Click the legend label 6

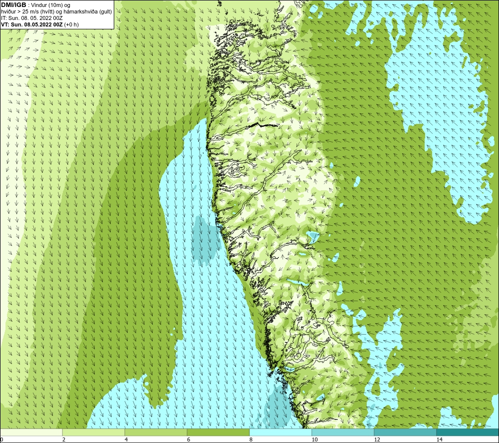(x=189, y=440)
